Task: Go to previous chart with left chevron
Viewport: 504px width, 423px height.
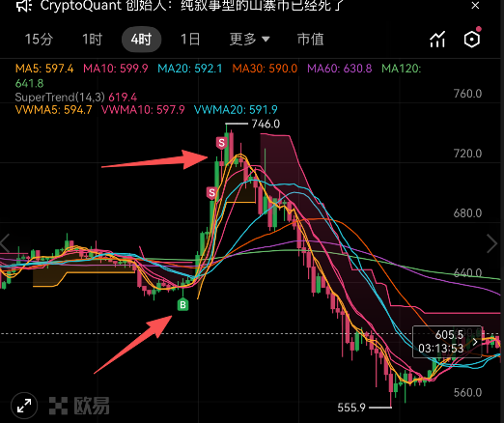Action: [x=5, y=243]
